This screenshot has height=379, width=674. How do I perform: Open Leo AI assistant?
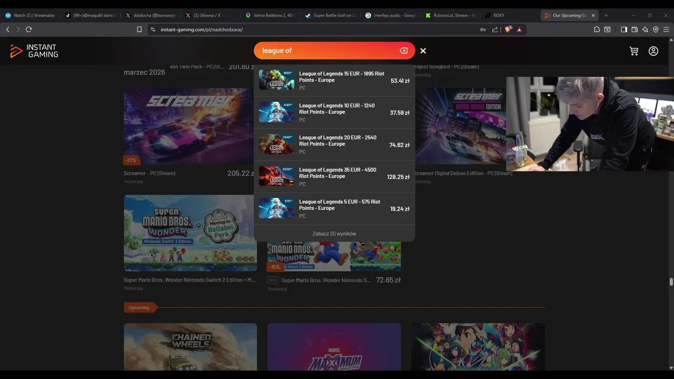pos(645,29)
